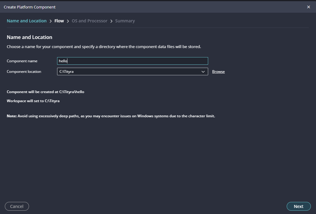Viewport: 316px width, 214px height.
Task: Close the Create Platform Component dialog
Action: coord(308,7)
